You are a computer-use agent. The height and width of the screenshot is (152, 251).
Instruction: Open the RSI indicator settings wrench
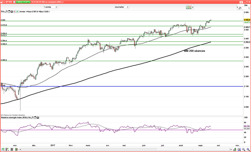[x=32, y=117]
